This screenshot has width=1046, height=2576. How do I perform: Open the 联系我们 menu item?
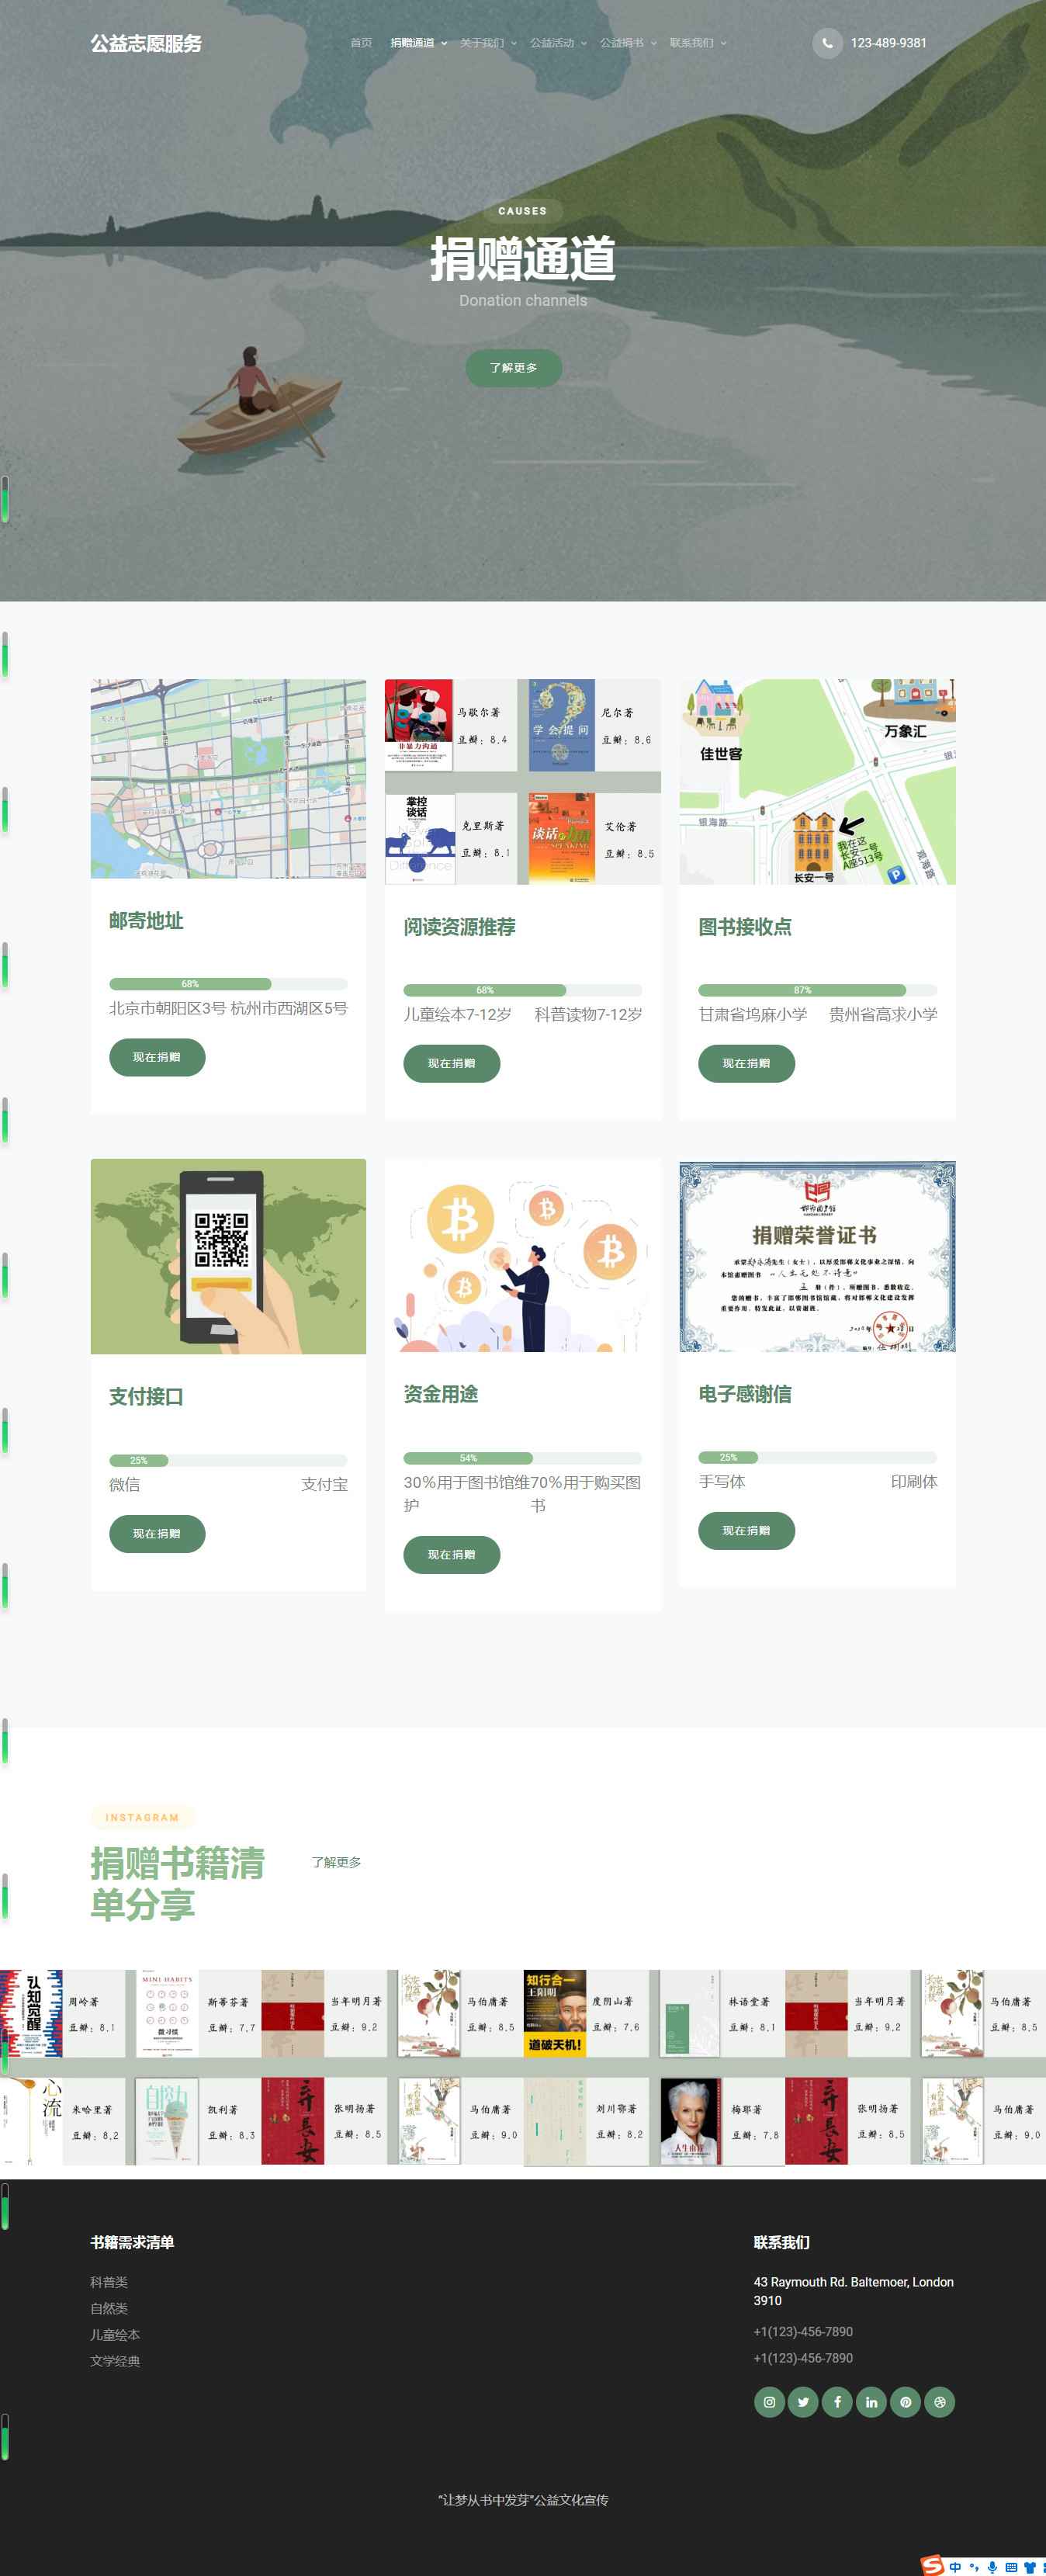[697, 43]
